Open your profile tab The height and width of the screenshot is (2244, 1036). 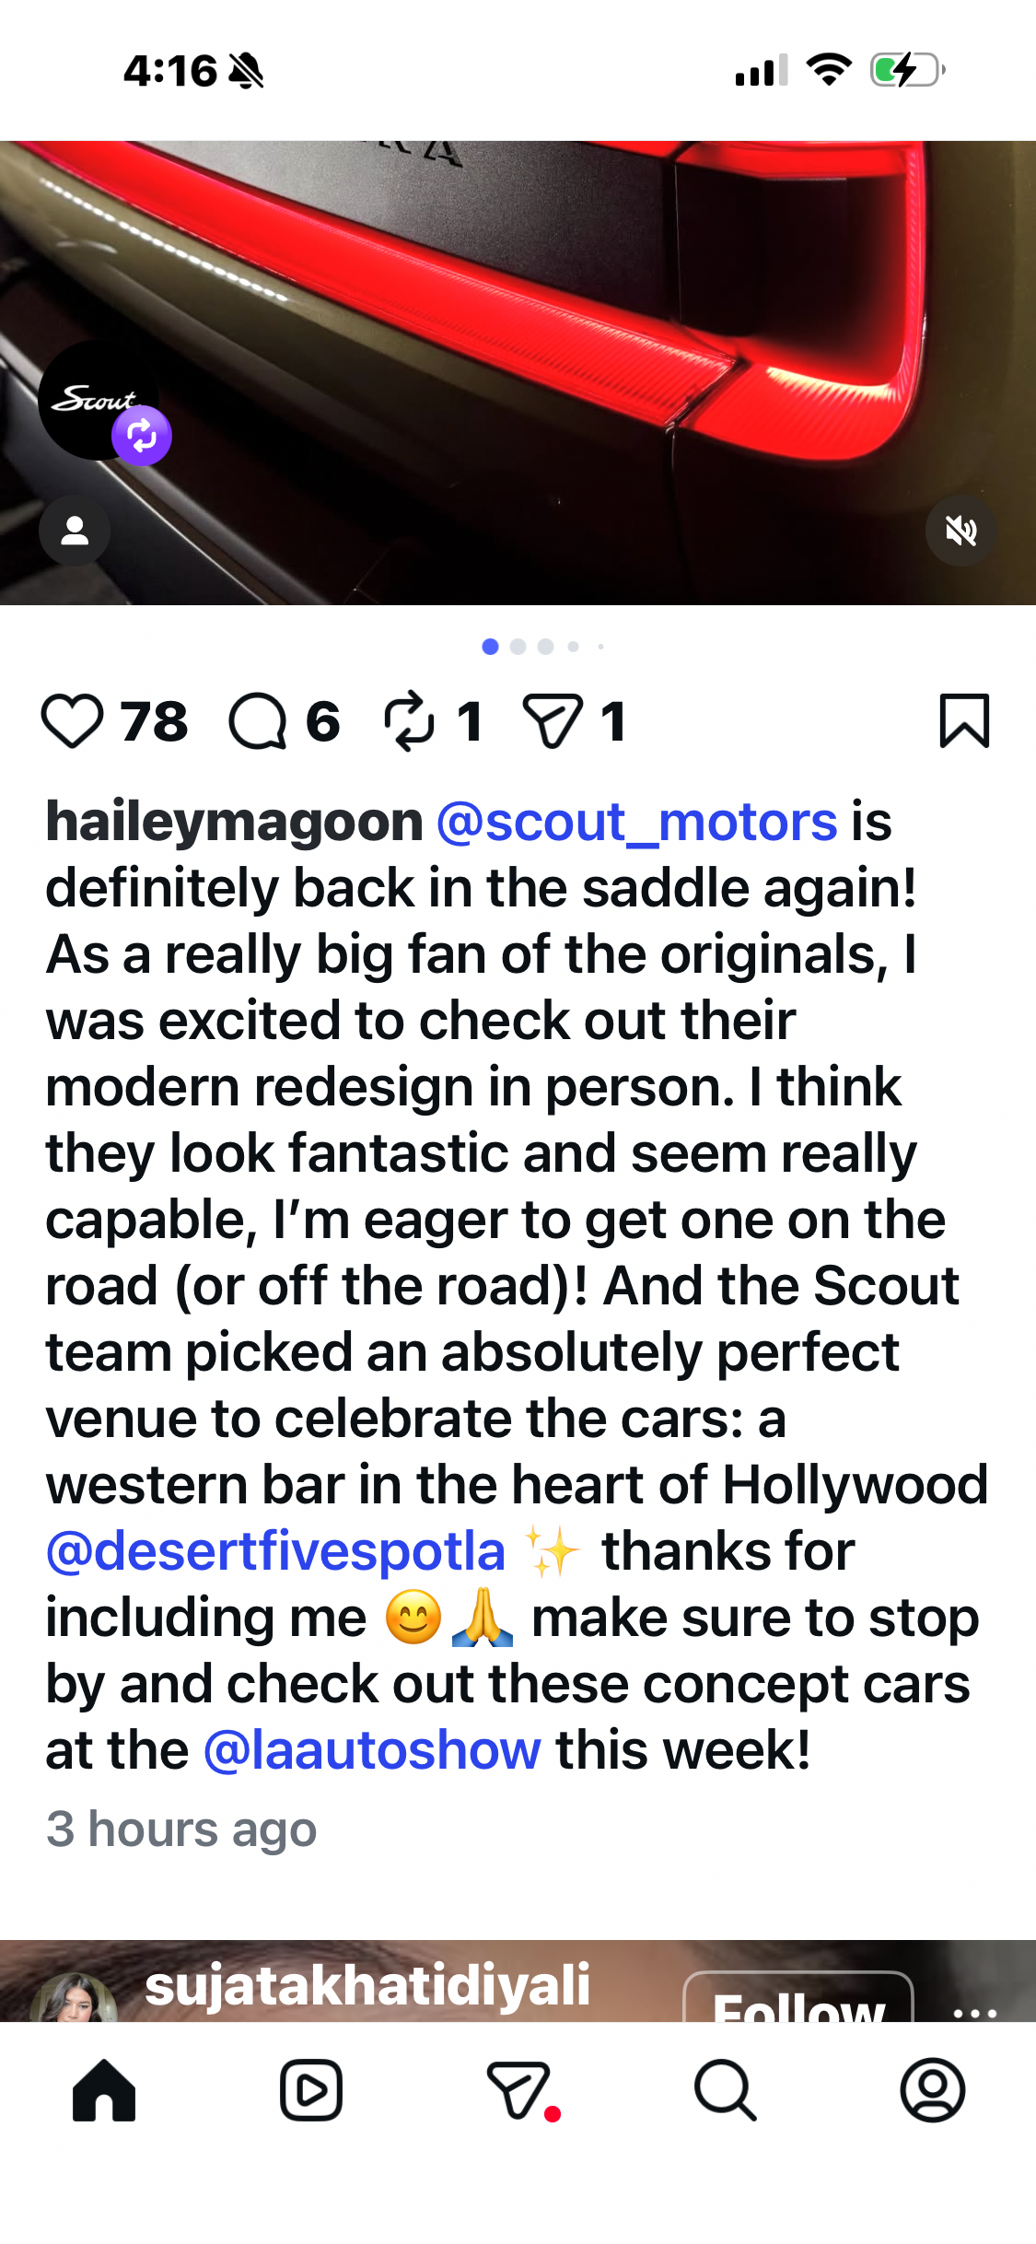932,2090
